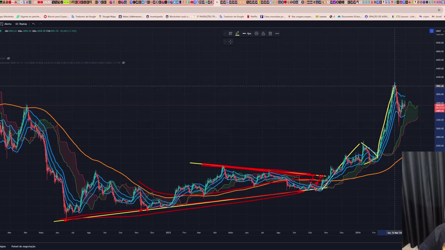
Task: Delete drawing with trash icon
Action: coord(270,34)
